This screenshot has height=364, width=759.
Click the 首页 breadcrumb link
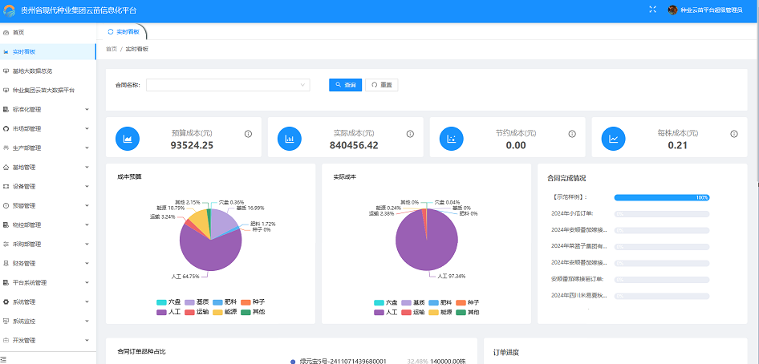tap(111, 49)
